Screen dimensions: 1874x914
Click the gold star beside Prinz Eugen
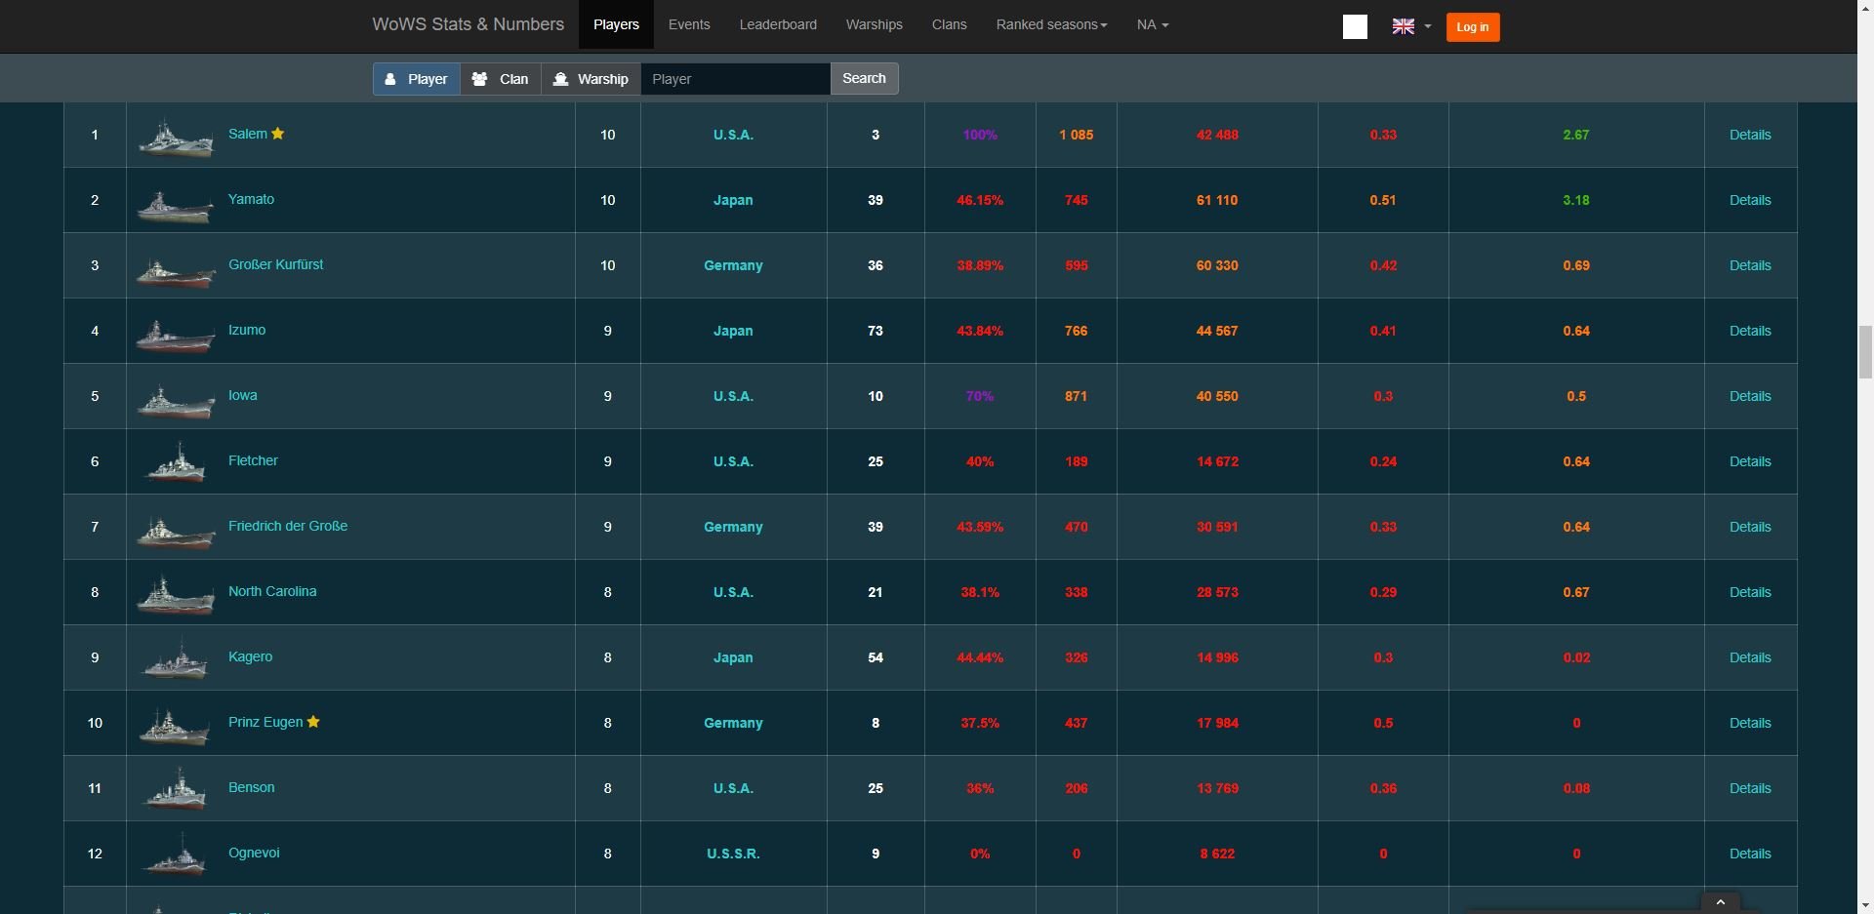[x=313, y=722]
